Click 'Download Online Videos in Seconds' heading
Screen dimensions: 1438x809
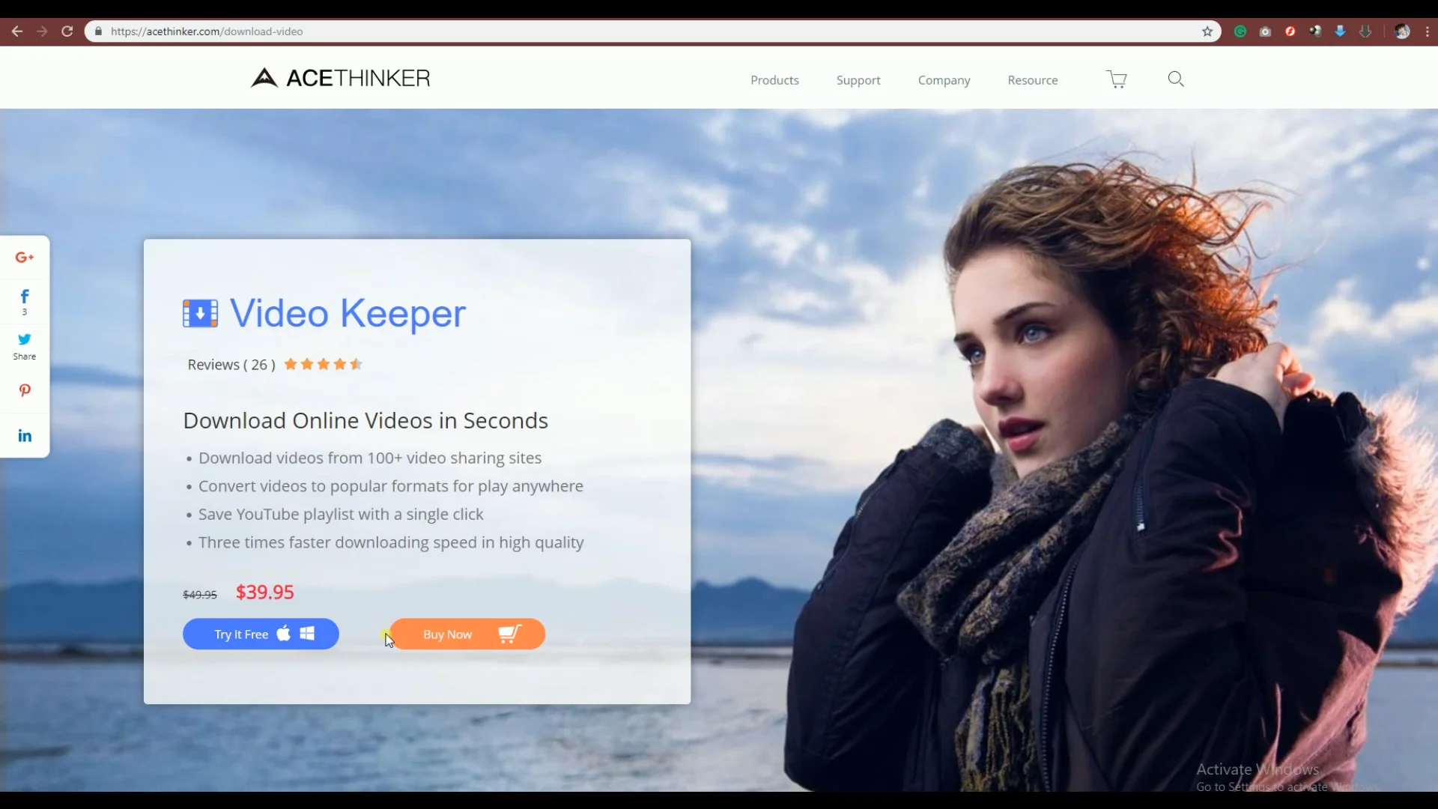365,420
